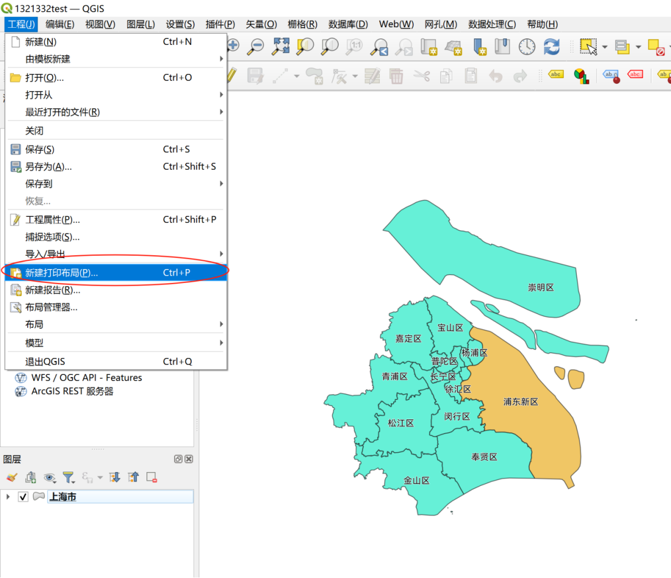
Task: Open the 图层(L) menu
Action: 141,24
